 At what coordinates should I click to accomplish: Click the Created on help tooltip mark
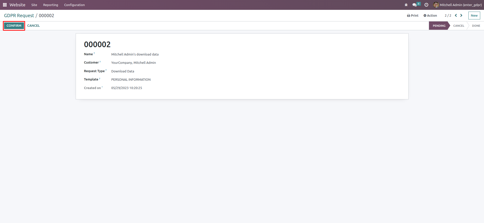(x=102, y=87)
